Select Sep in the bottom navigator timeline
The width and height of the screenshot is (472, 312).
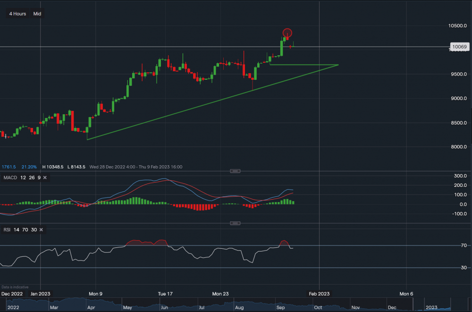280,307
